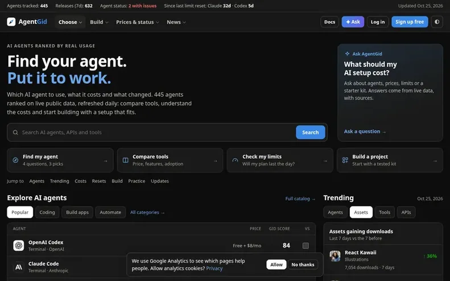This screenshot has height=281, width=450.
Task: Switch to the Build apps tab
Action: [x=77, y=212]
